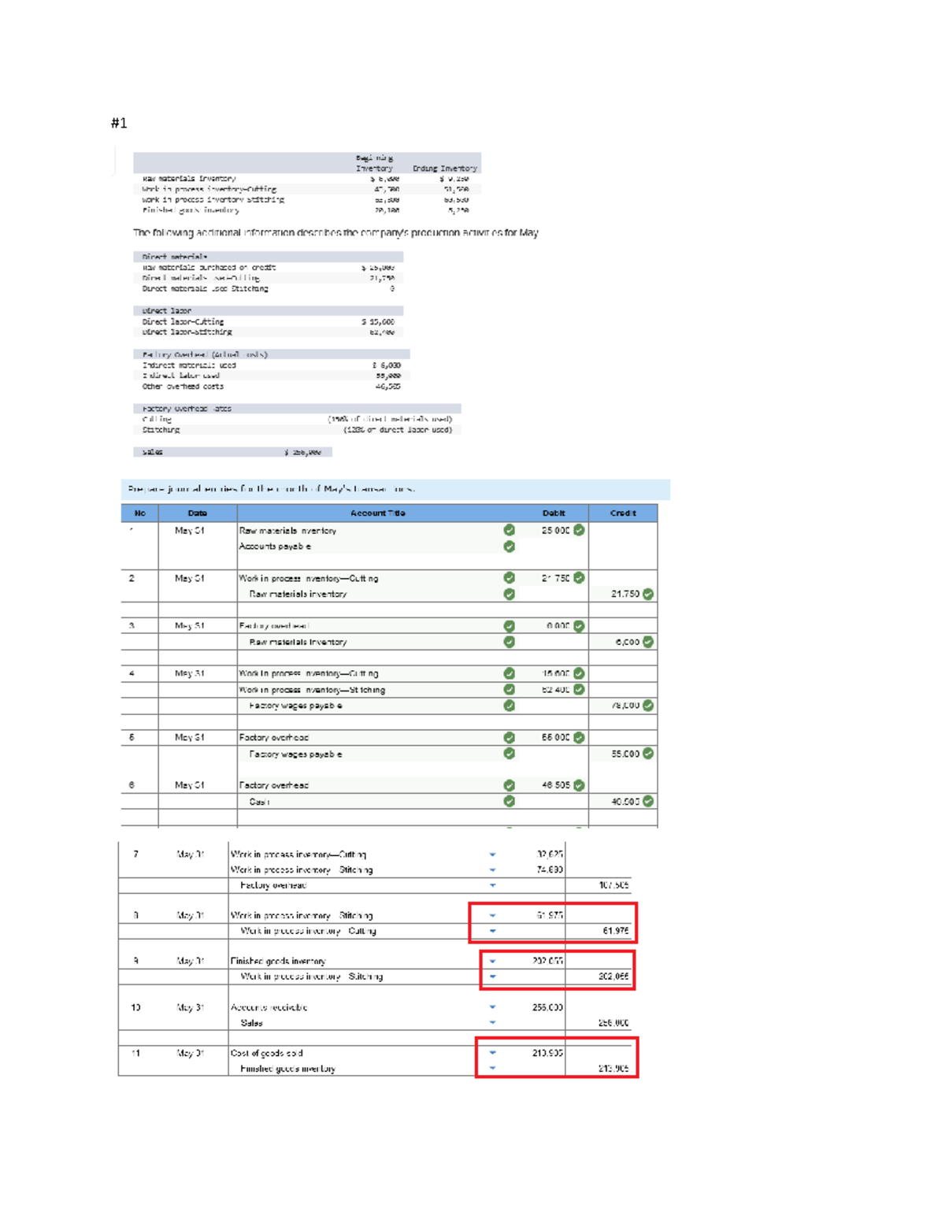Click the 256,000 debit for Accounts receivable
Viewport: 945px width, 1223px height.
coord(547,1007)
